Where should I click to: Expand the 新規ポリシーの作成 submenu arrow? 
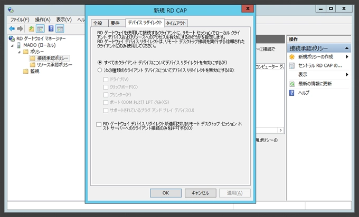pos(347,57)
